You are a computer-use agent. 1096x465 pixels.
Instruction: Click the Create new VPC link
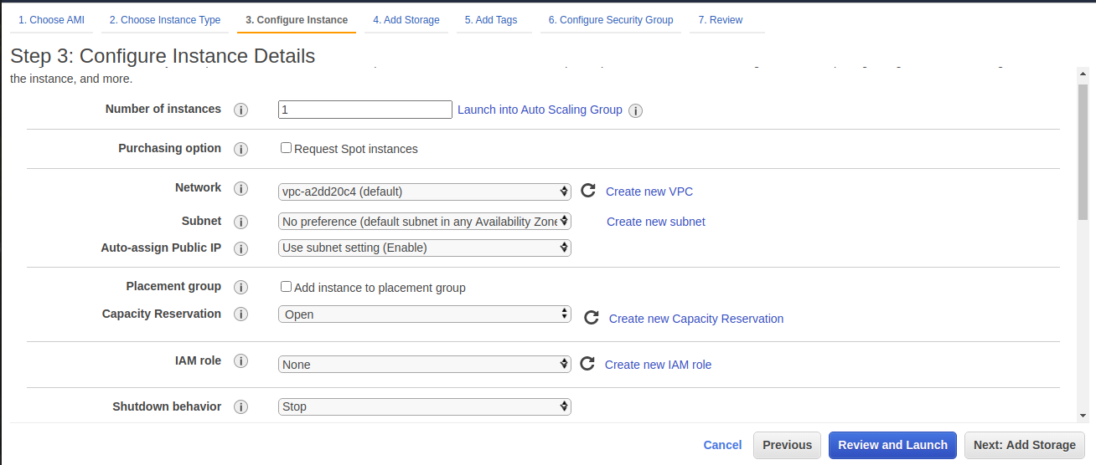649,192
